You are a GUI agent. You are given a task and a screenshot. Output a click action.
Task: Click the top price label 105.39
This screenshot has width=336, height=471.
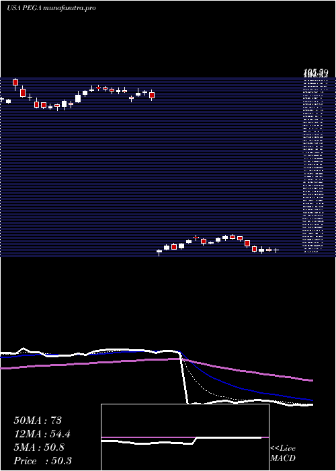[x=316, y=73]
